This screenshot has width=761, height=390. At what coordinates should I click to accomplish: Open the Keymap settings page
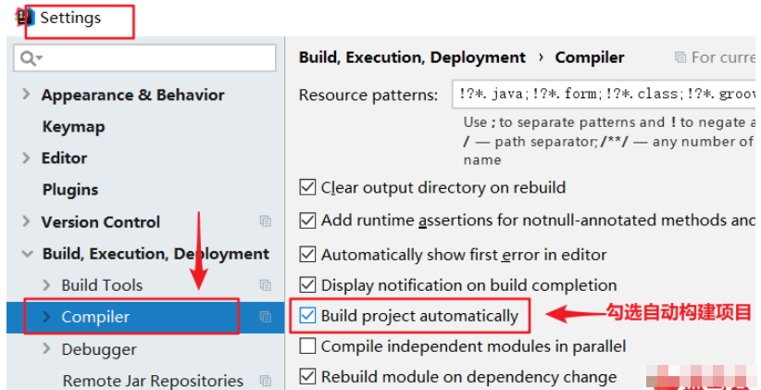pyautogui.click(x=73, y=127)
